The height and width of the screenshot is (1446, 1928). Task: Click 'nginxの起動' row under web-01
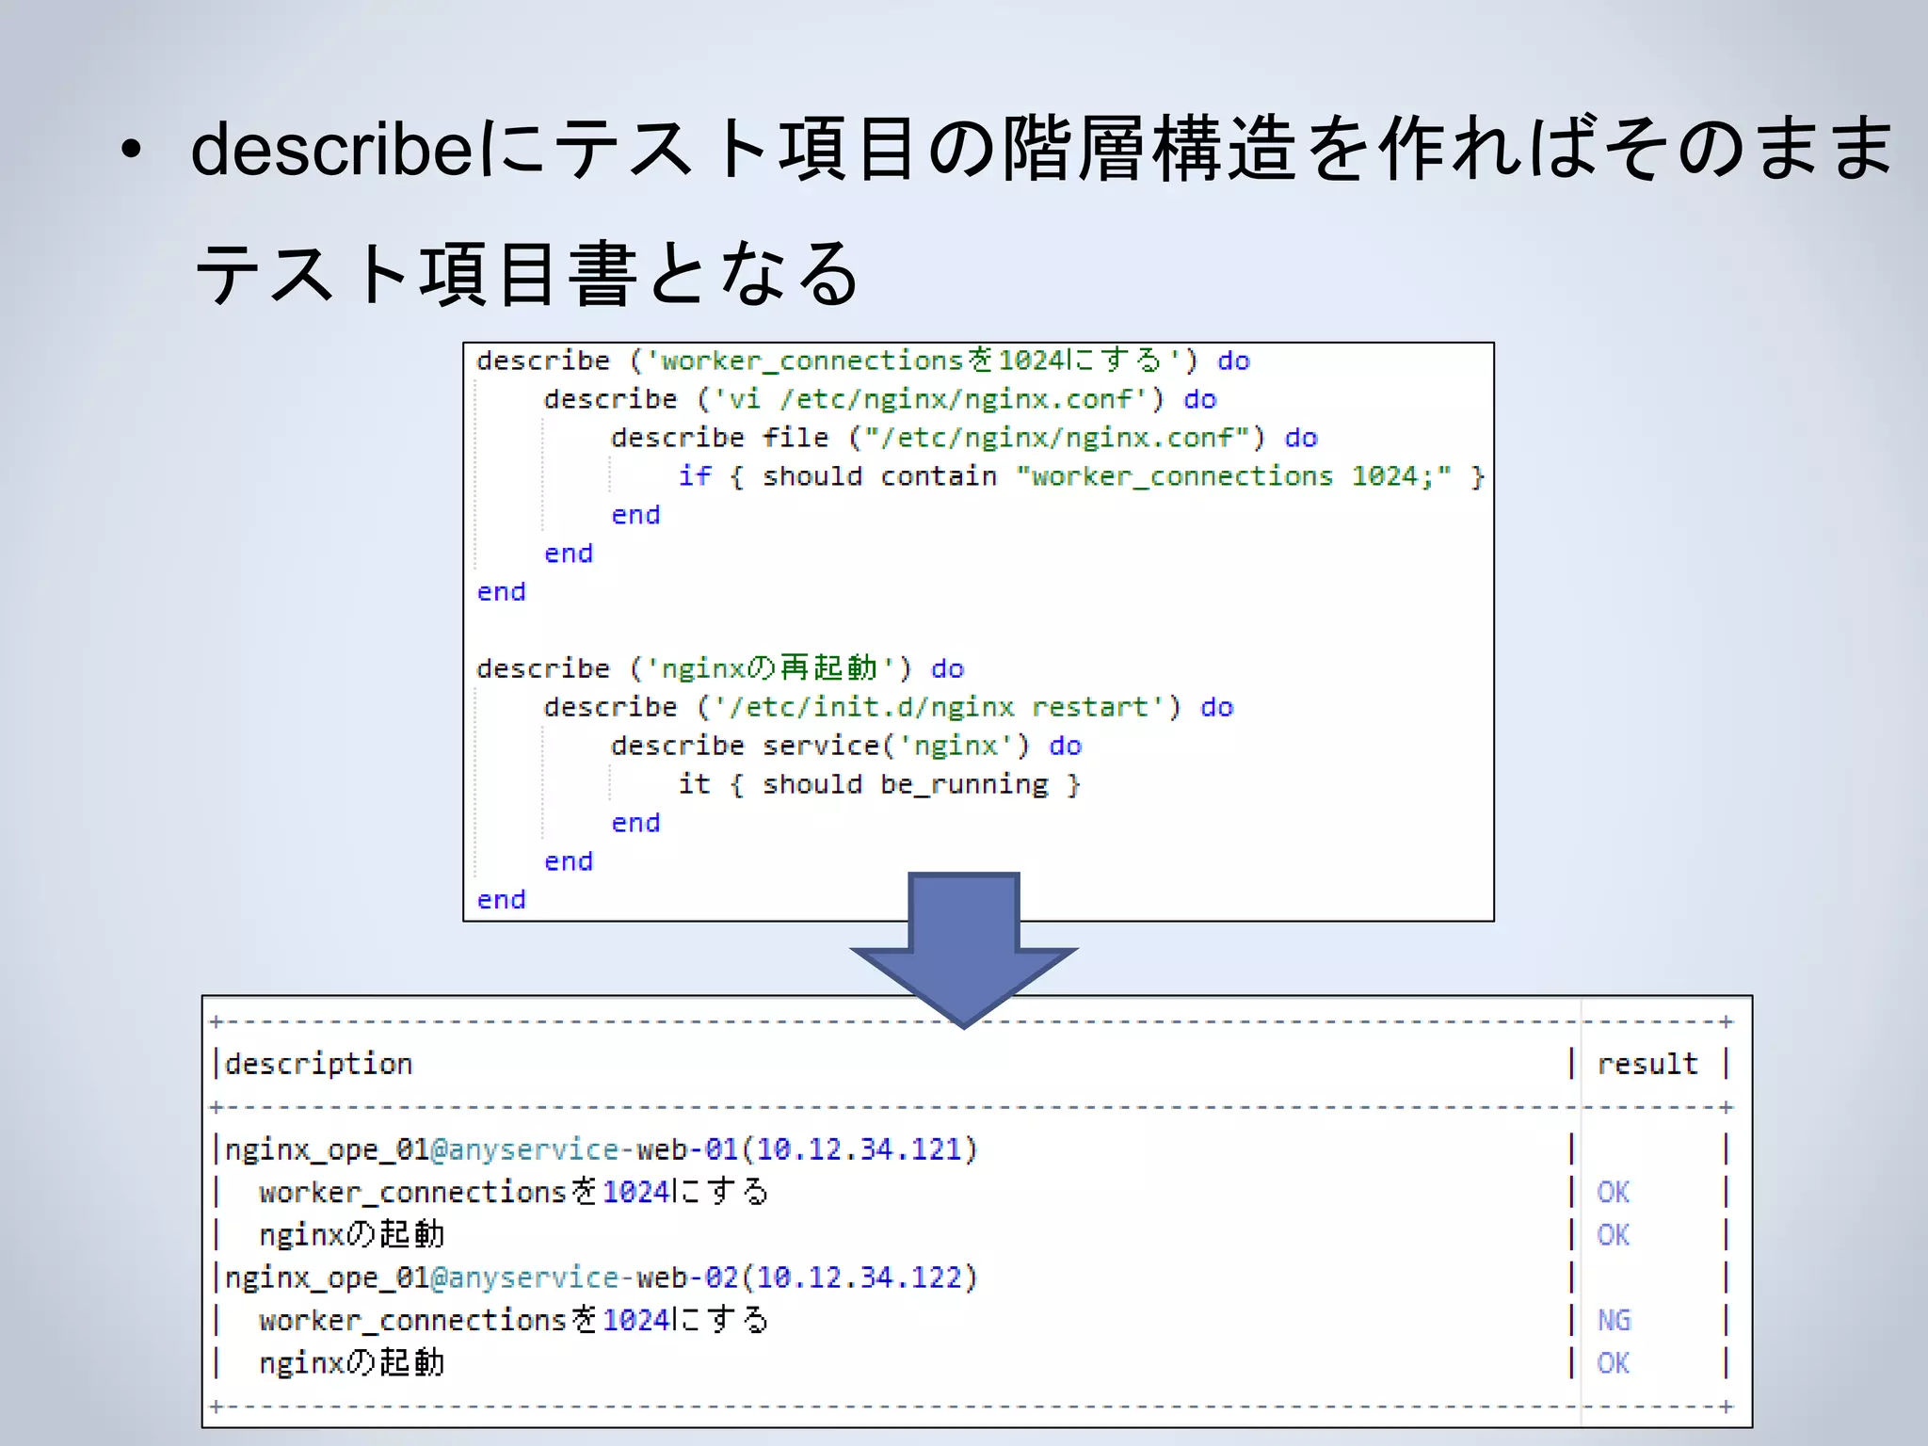click(351, 1234)
